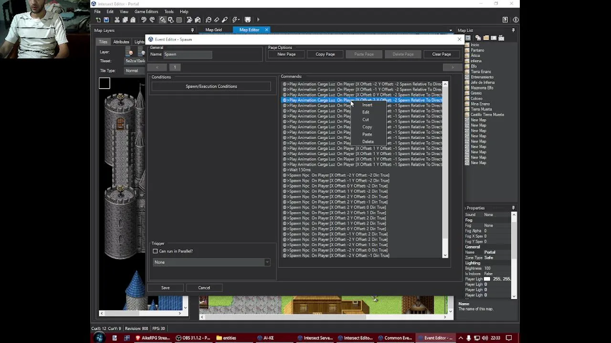Click the Player Light color swatch
Screen dimensions: 611x343
pyautogui.click(x=487, y=279)
